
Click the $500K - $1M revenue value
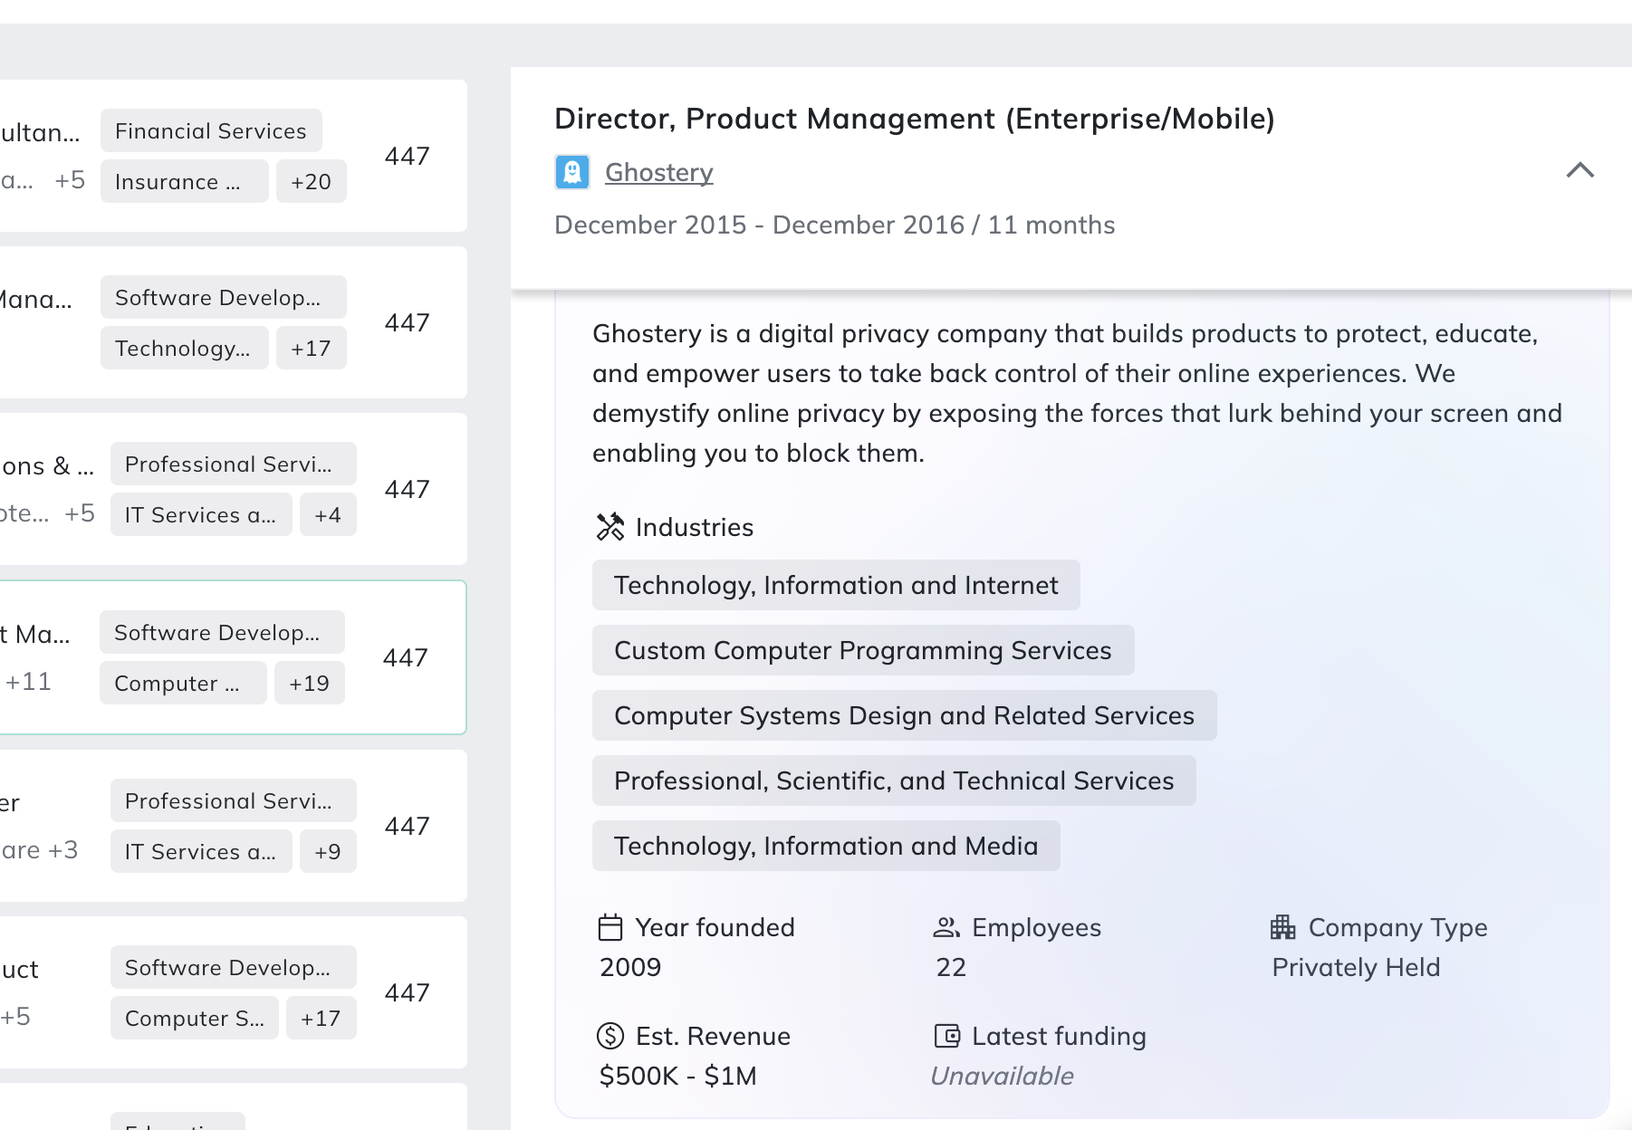click(x=677, y=1076)
